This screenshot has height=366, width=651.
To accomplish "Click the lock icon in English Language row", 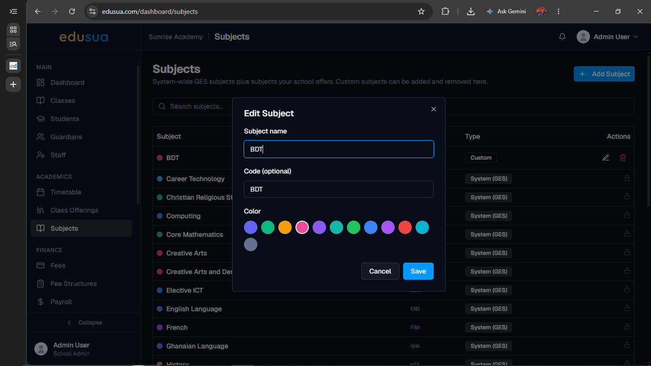I will (x=627, y=308).
